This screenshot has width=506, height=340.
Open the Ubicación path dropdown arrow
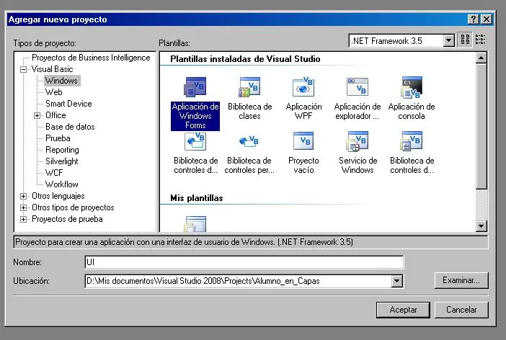pyautogui.click(x=397, y=281)
